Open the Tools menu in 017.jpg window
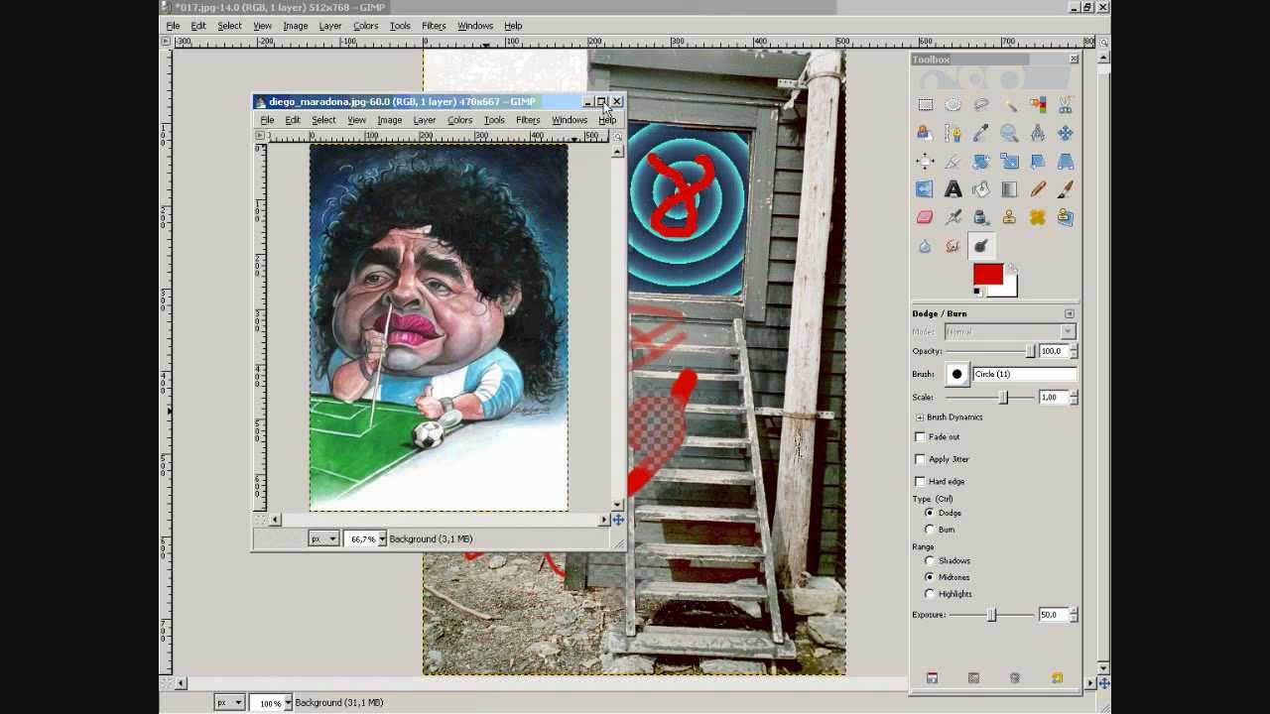This screenshot has width=1270, height=714. (400, 26)
